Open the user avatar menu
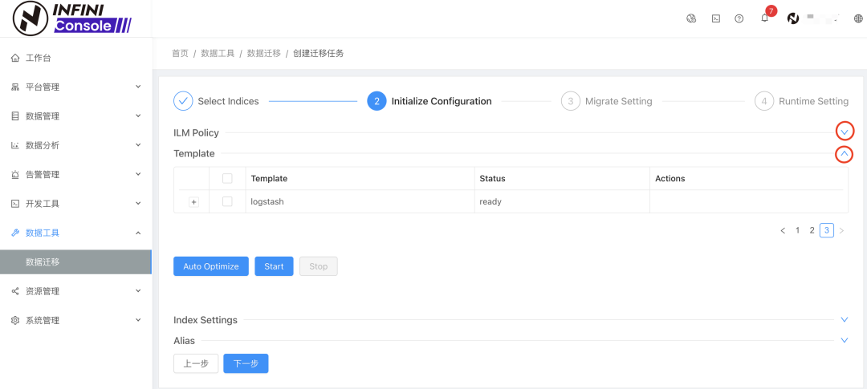This screenshot has width=867, height=389. [x=793, y=18]
